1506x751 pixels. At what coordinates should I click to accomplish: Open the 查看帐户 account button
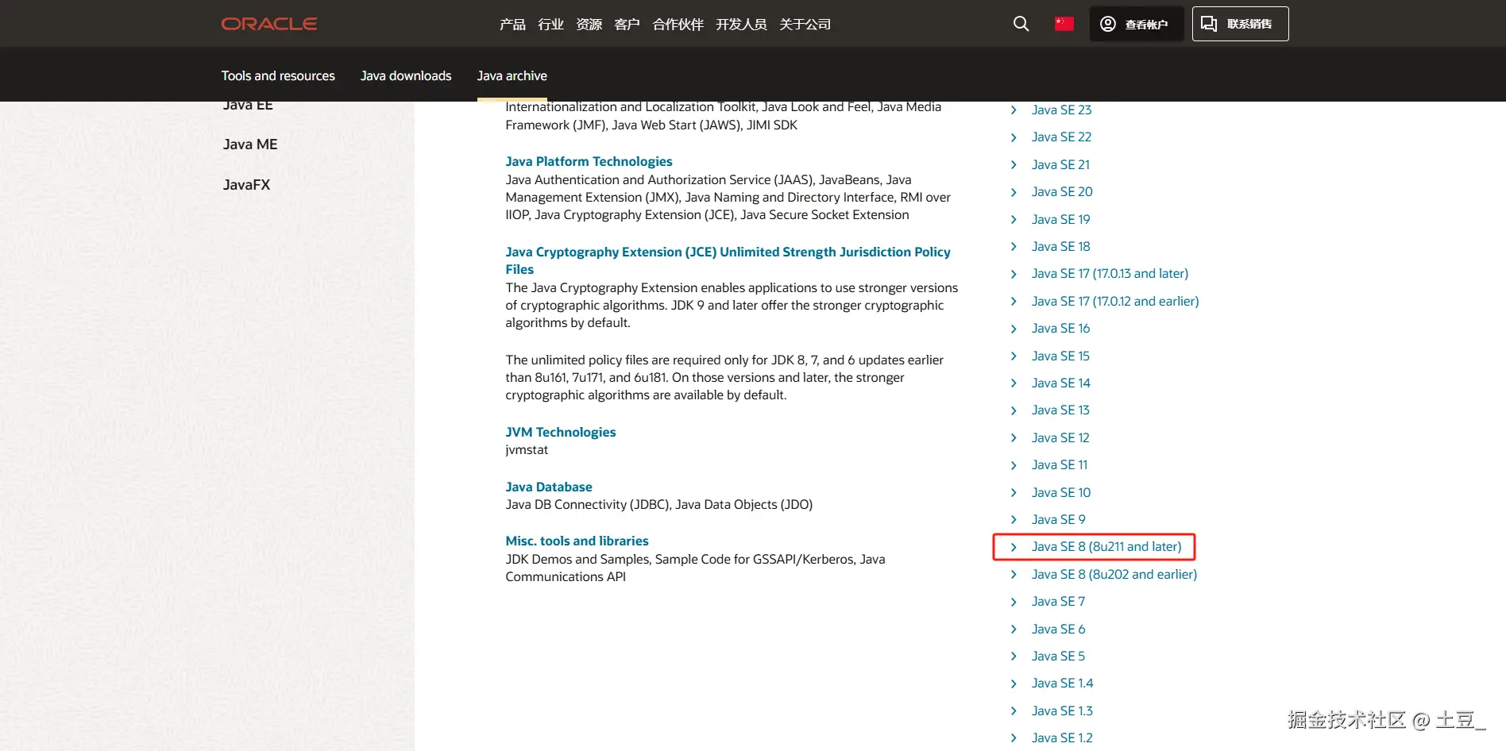click(1136, 24)
